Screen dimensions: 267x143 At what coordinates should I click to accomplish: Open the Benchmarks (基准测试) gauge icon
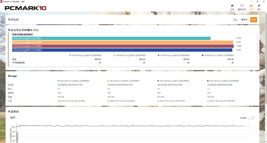click(x=241, y=7)
